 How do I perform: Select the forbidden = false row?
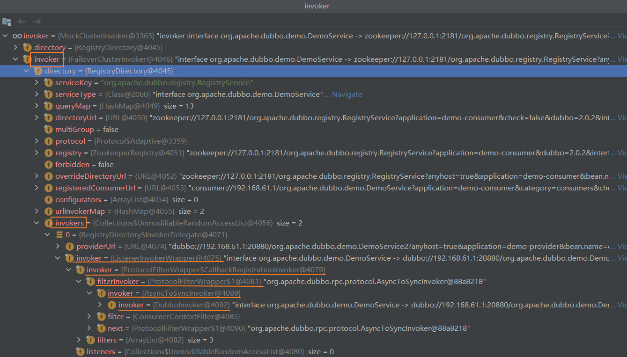click(x=313, y=165)
